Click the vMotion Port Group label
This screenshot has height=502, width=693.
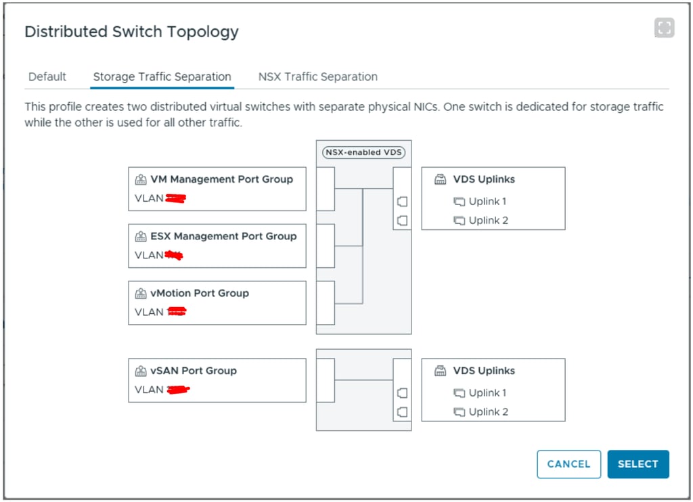[200, 294]
